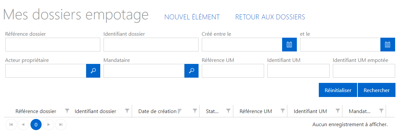Open the Identifiant UM column filter
Screen dimensions: 403x135
[337, 111]
